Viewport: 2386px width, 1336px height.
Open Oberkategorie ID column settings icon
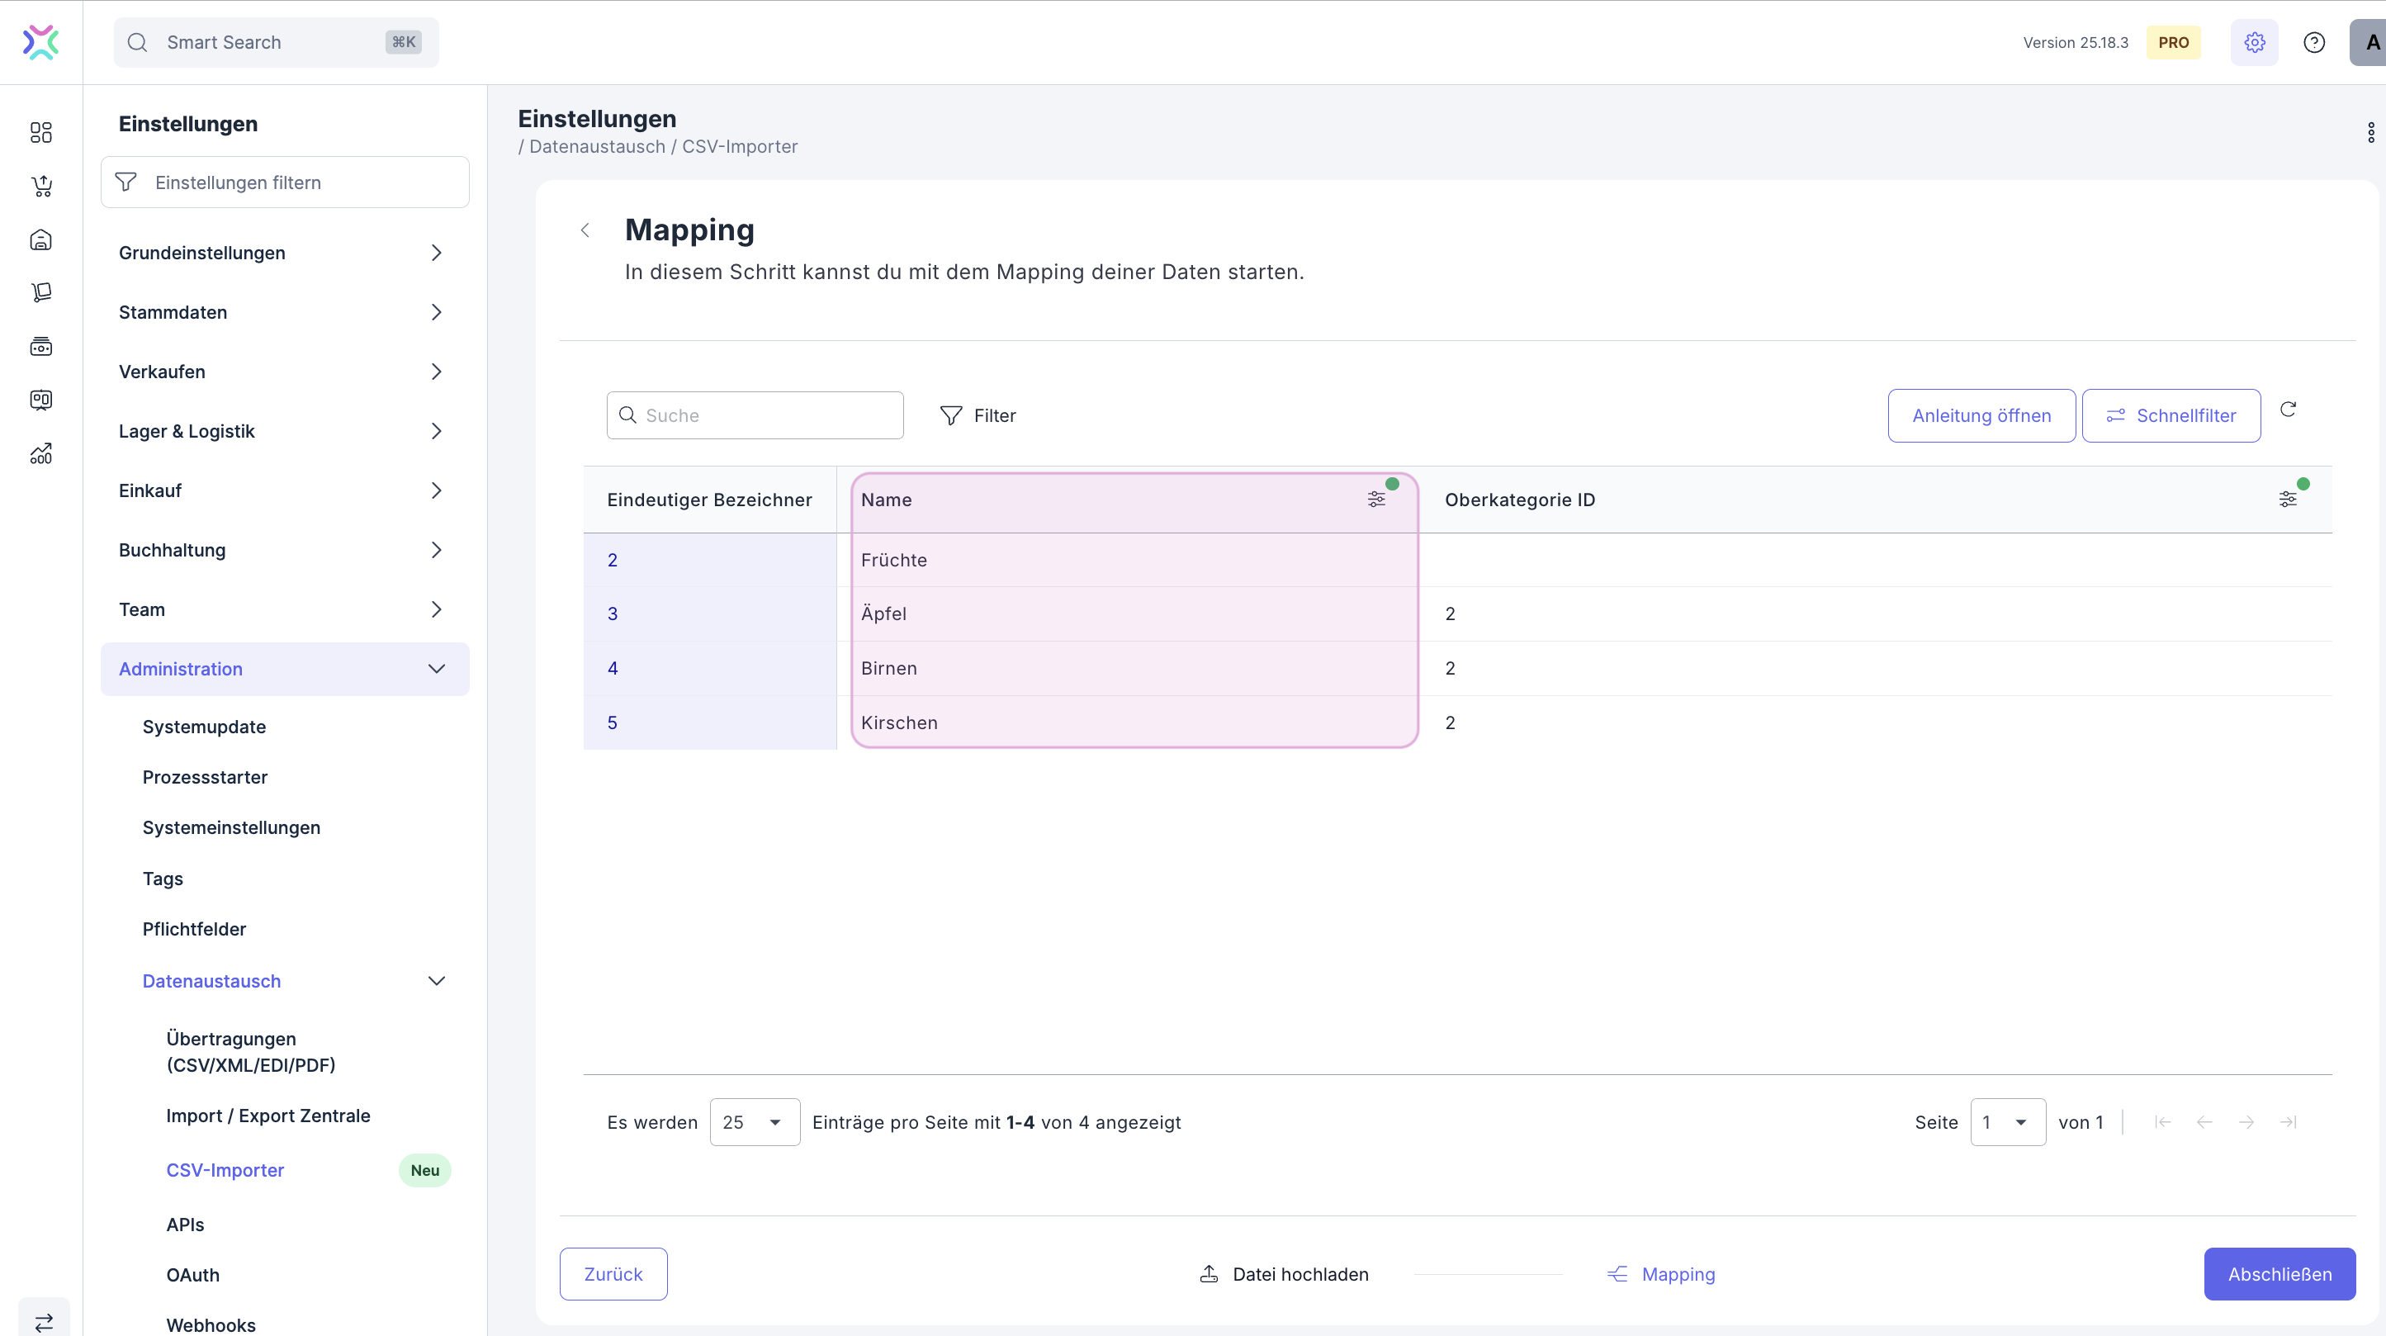tap(2287, 500)
